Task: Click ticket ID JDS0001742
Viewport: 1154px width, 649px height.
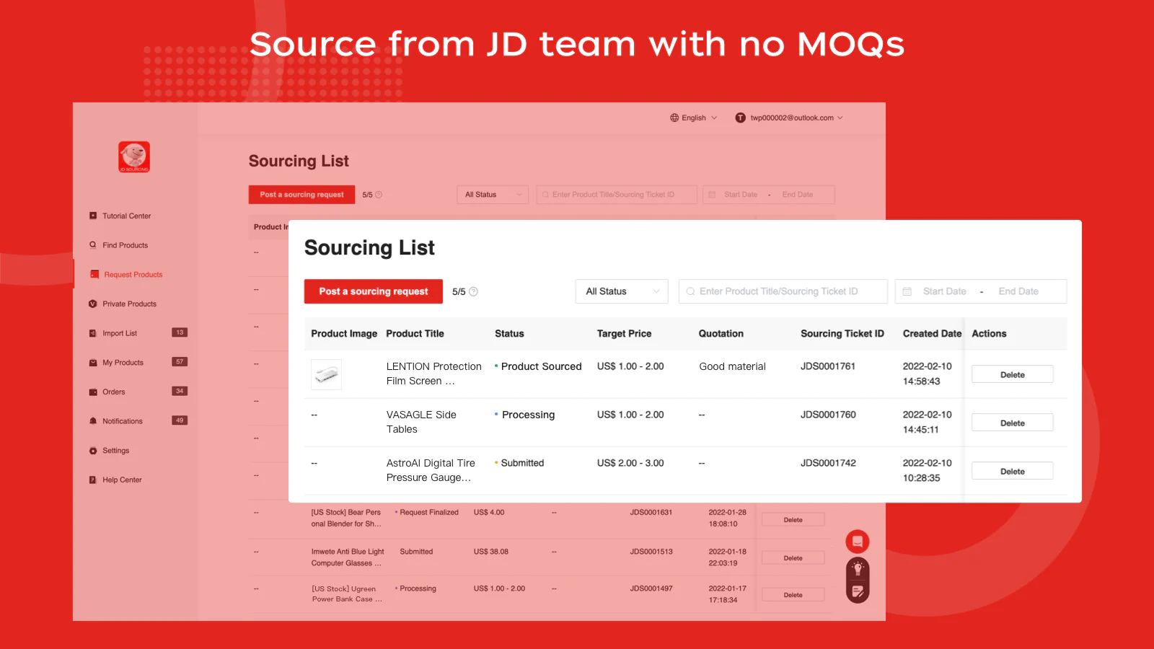Action: (x=828, y=463)
